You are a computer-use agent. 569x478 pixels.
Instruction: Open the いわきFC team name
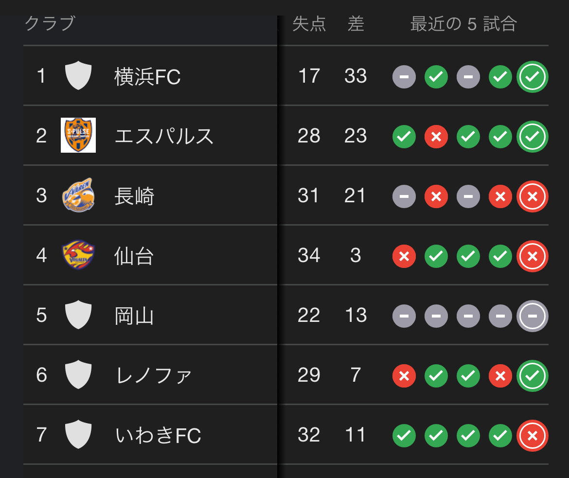point(159,435)
